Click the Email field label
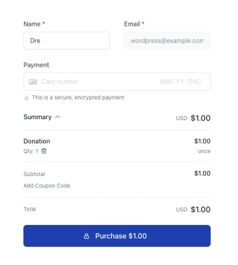This screenshot has width=238, height=265. point(132,24)
